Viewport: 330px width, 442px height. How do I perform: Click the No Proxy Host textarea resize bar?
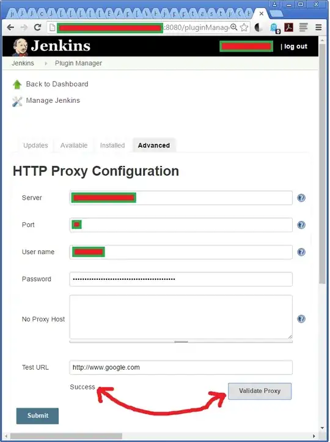(x=181, y=342)
